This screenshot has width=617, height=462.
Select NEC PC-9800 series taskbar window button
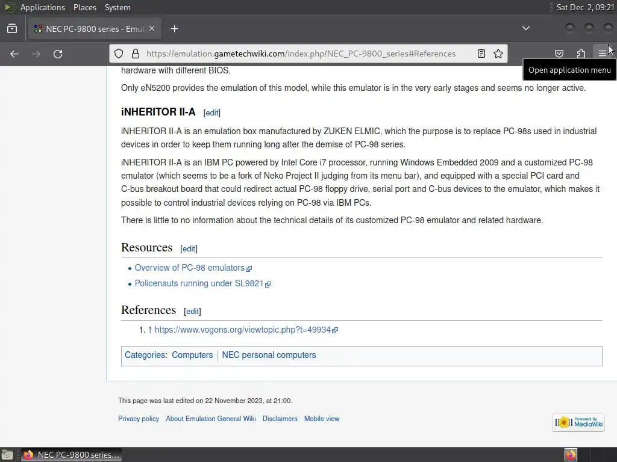[71, 455]
